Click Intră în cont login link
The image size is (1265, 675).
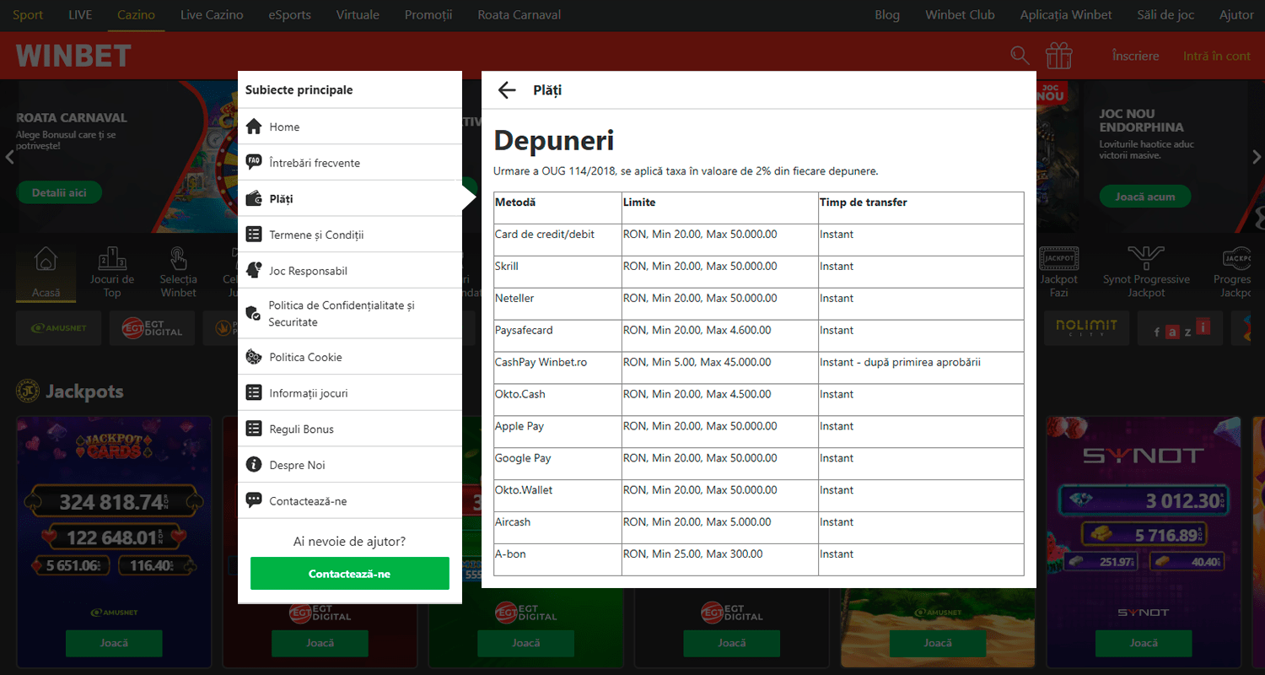[1216, 56]
